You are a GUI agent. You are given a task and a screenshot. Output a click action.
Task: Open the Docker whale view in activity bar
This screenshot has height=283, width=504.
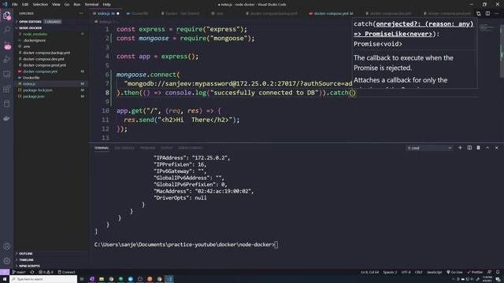[x=7, y=119]
